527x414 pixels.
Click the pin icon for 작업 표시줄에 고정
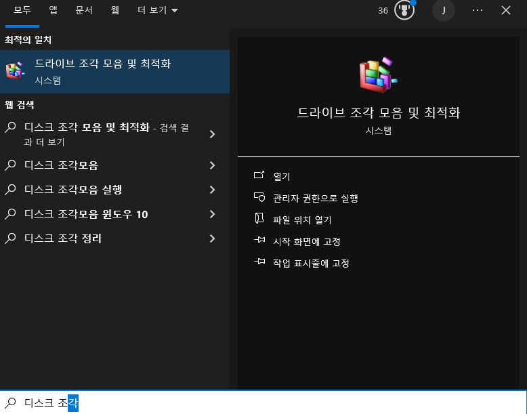click(259, 262)
